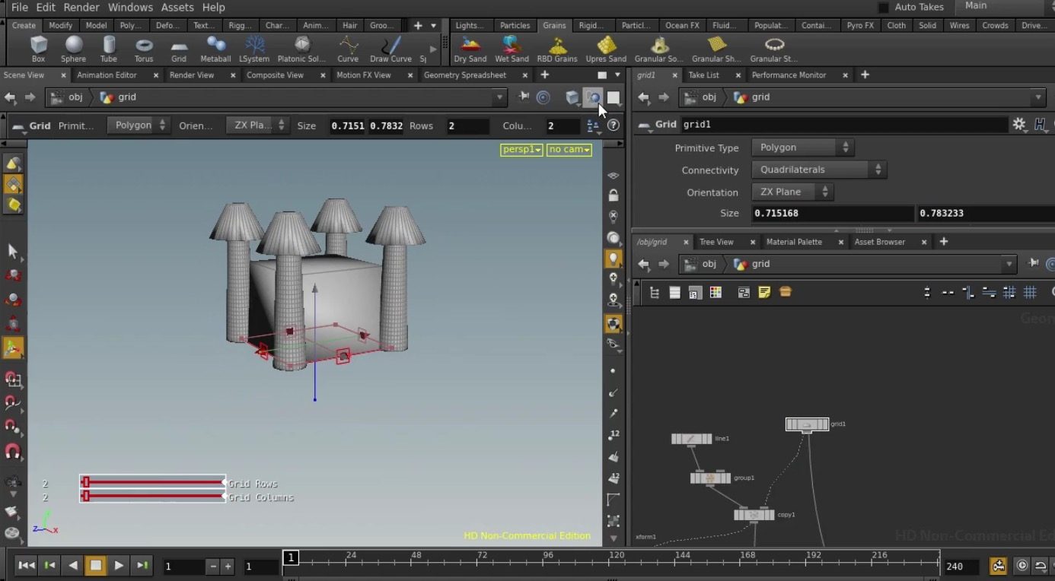Select the LSystem shelf tool

[254, 49]
